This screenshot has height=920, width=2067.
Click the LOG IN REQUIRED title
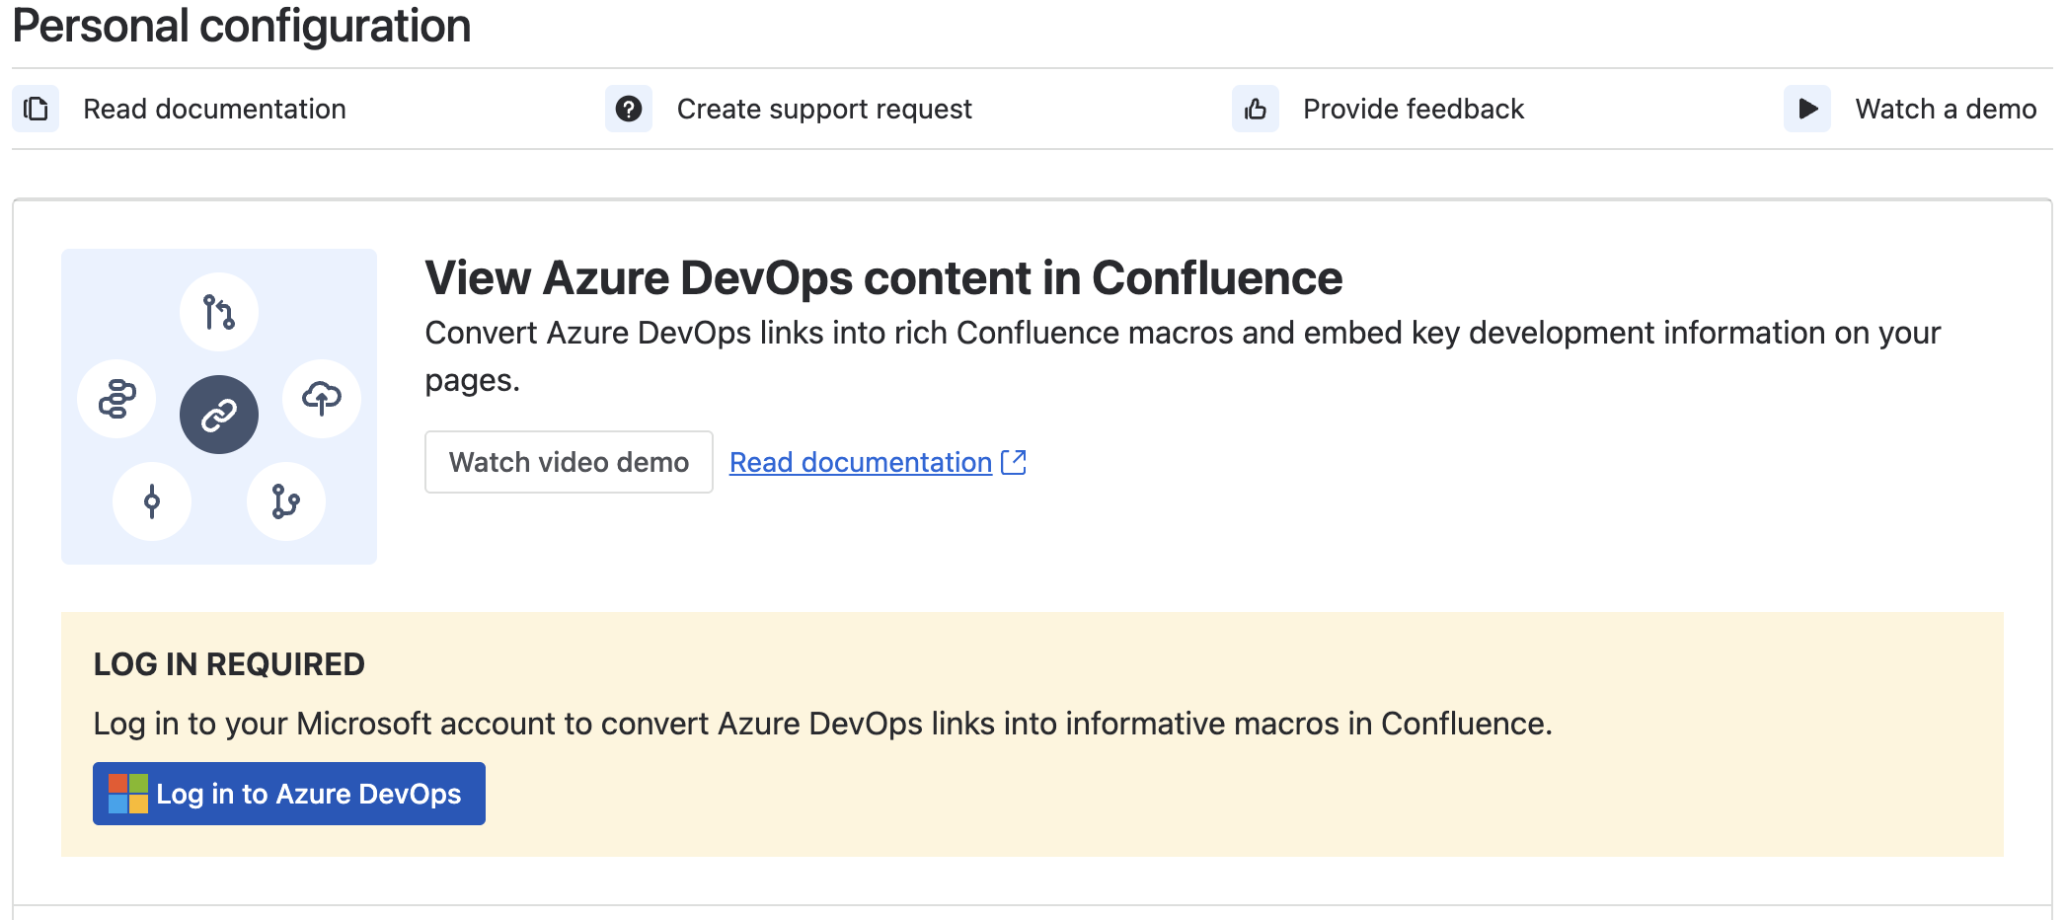click(x=229, y=664)
